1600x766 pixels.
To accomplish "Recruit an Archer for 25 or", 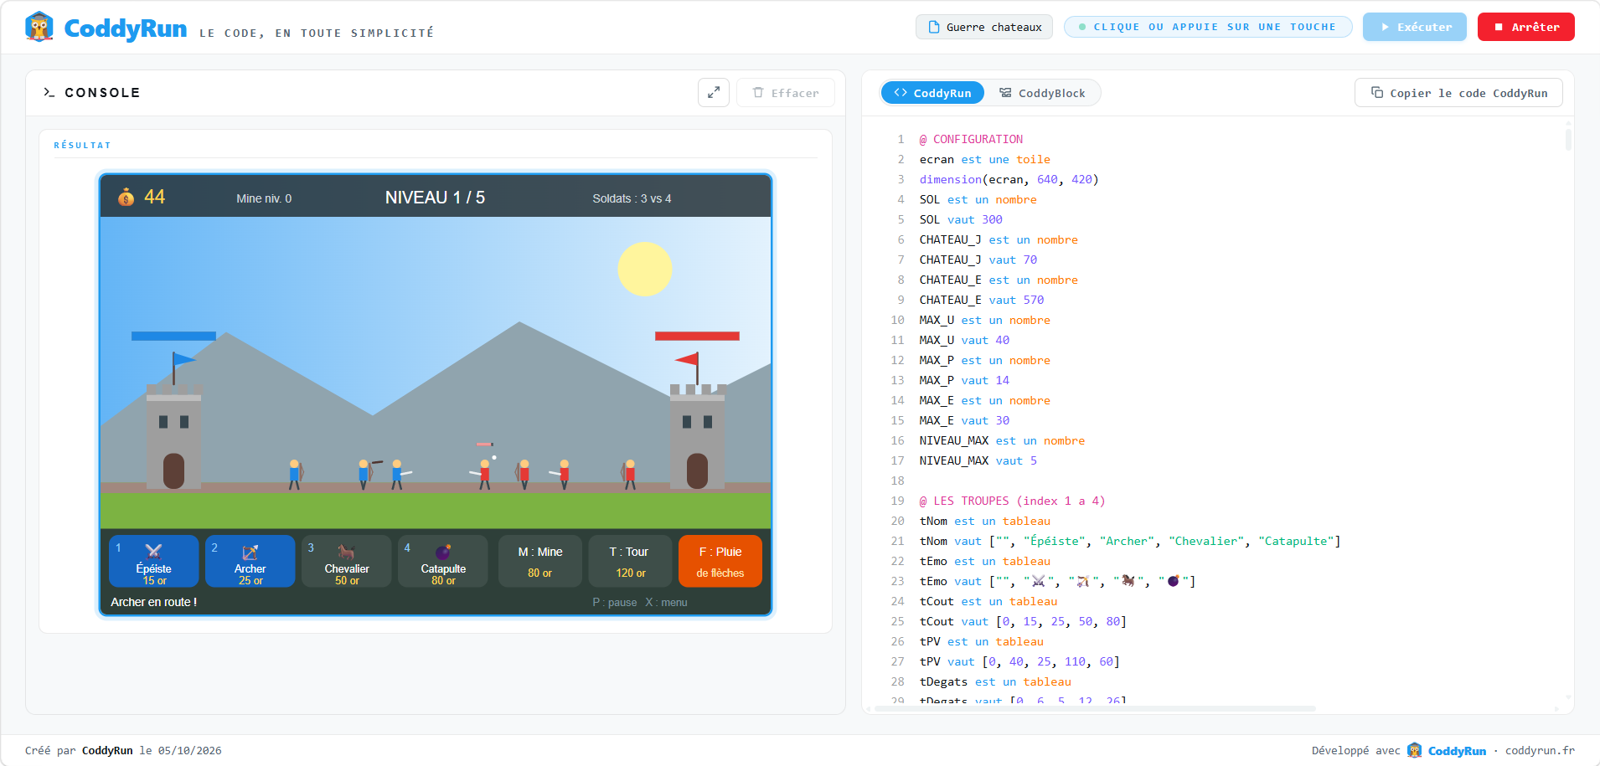I will tap(250, 561).
